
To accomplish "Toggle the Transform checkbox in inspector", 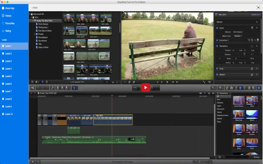I will click(217, 46).
